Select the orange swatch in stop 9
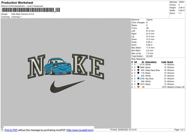 point(138,87)
